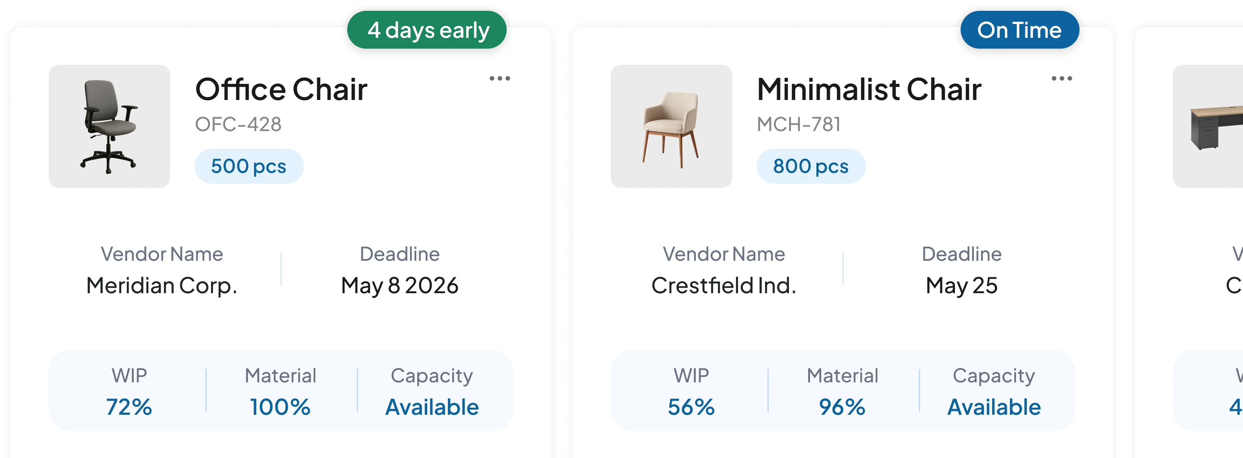Viewport: 1243px width, 458px height.
Task: Select the '500 pcs' quantity pill
Action: click(249, 166)
